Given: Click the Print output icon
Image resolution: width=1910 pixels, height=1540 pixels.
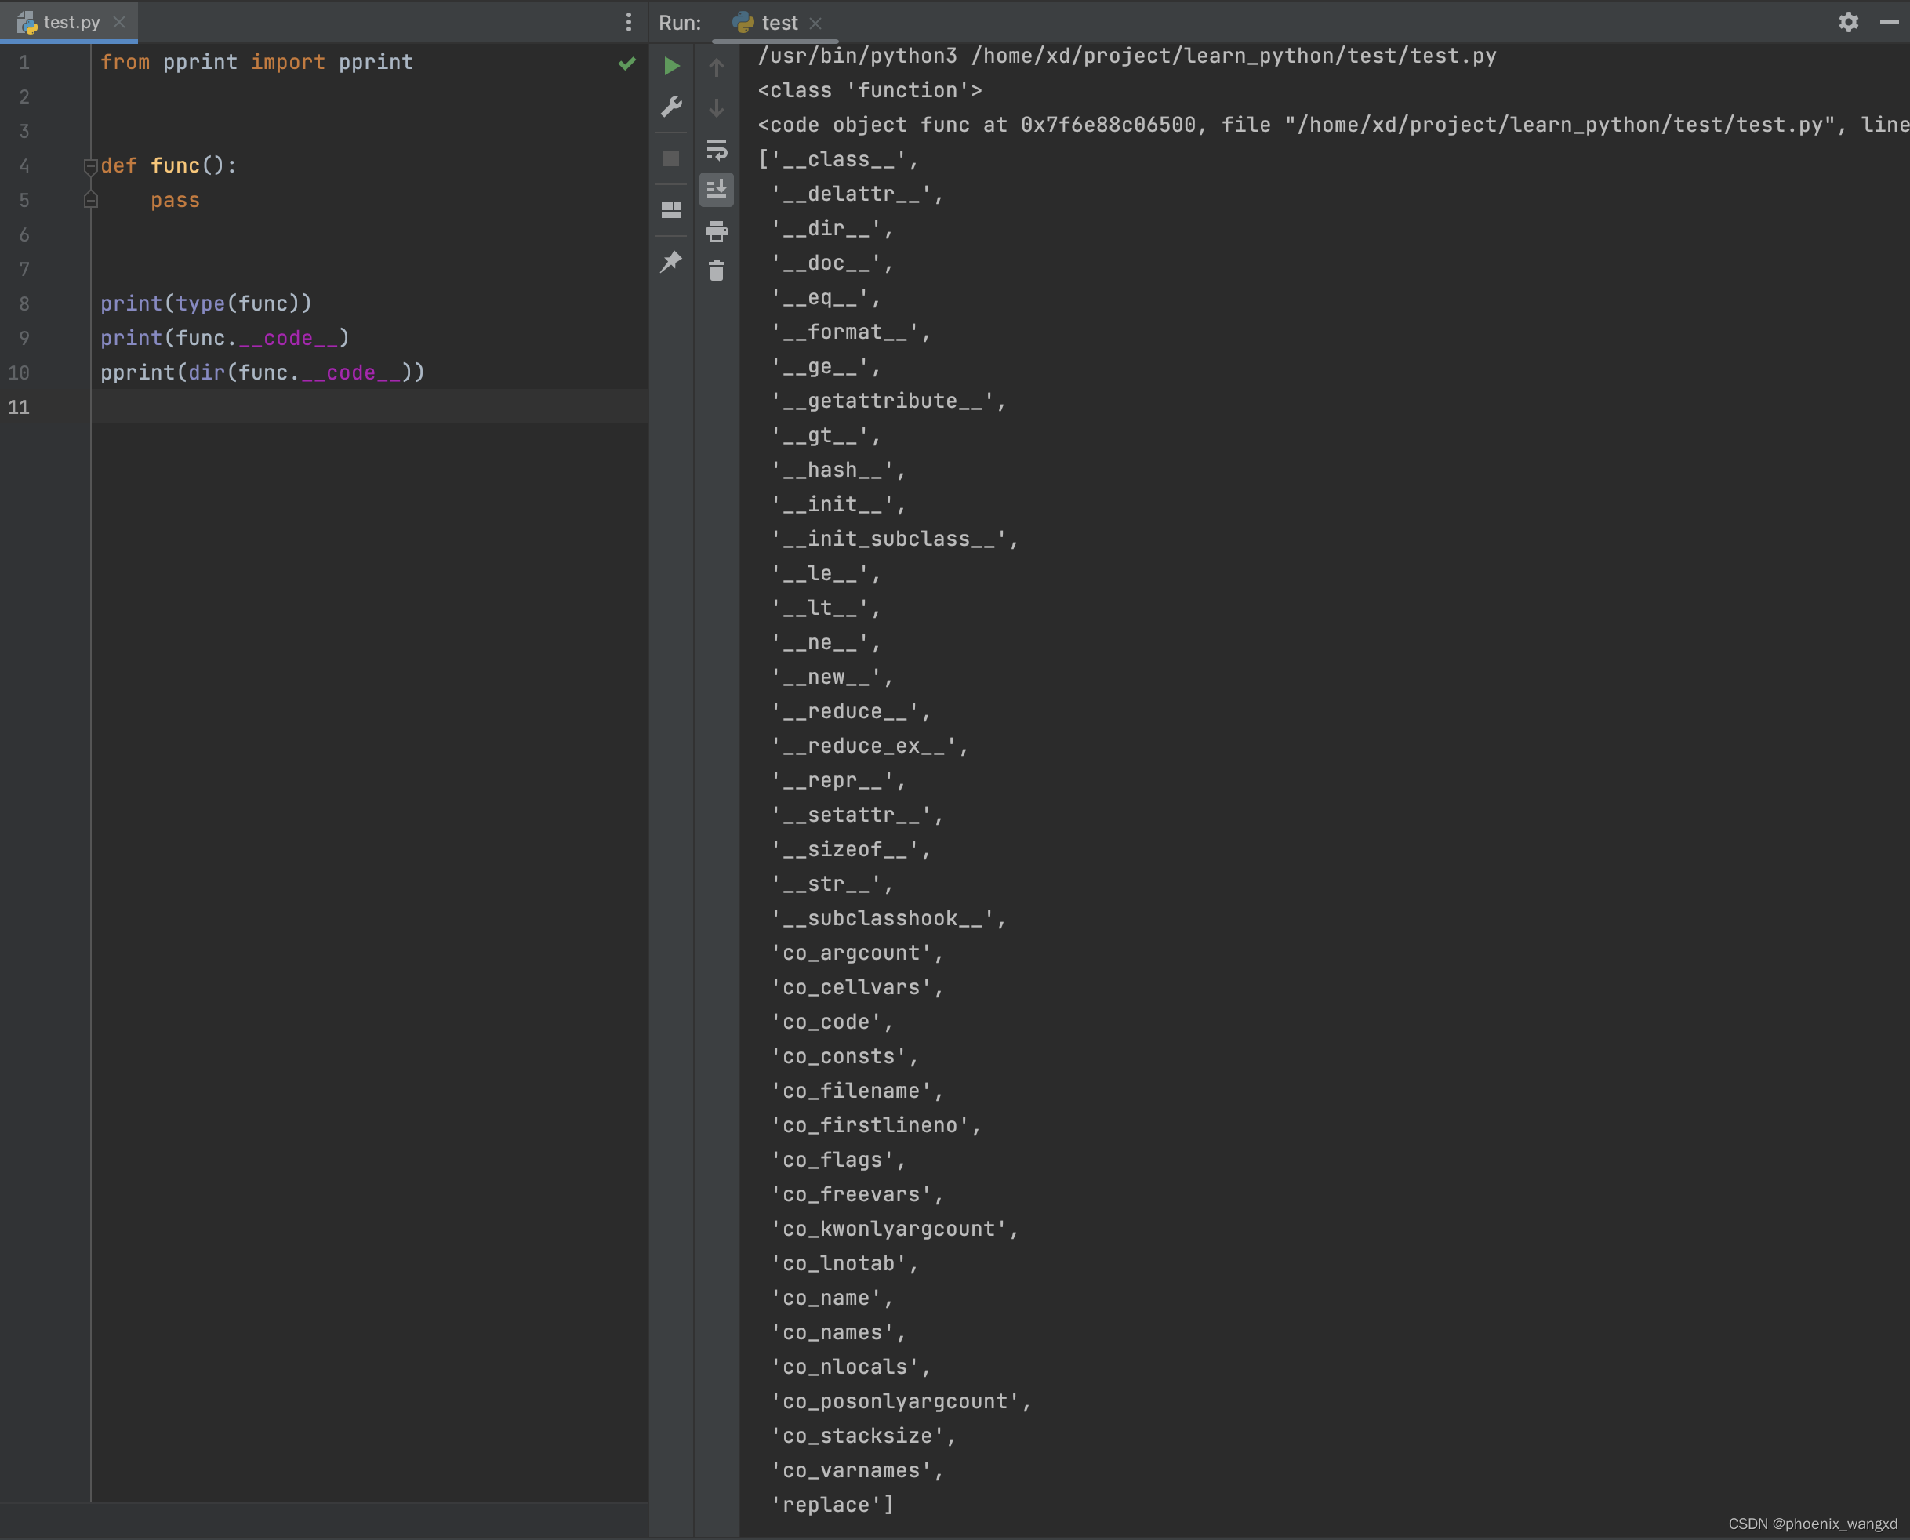Looking at the screenshot, I should pyautogui.click(x=716, y=231).
